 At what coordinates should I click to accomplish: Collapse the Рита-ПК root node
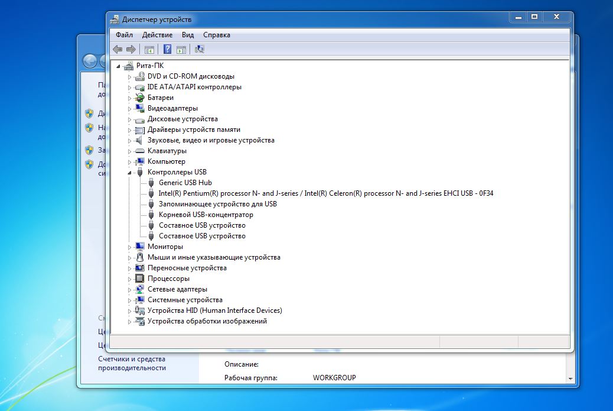[118, 66]
